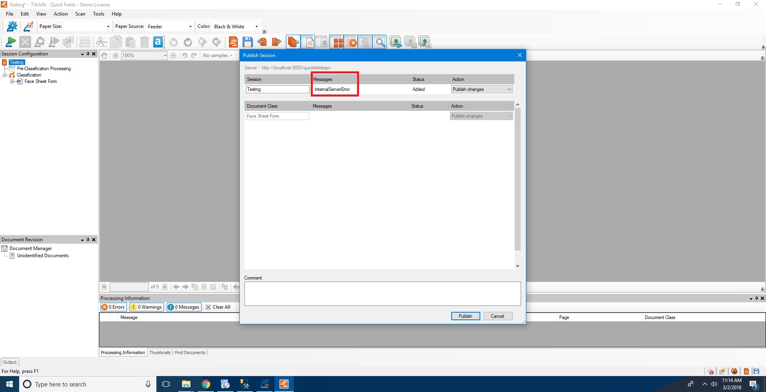Click the document class list scrollbar

coord(517,179)
